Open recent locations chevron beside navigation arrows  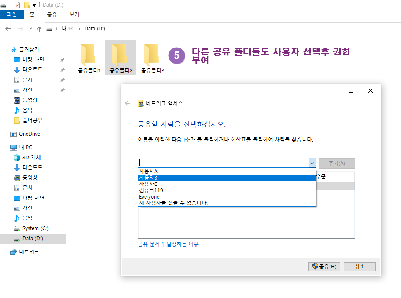[30, 29]
